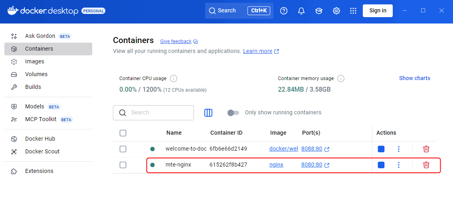Click the stop button for mte-nginx container
The width and height of the screenshot is (453, 202).
coord(381,165)
